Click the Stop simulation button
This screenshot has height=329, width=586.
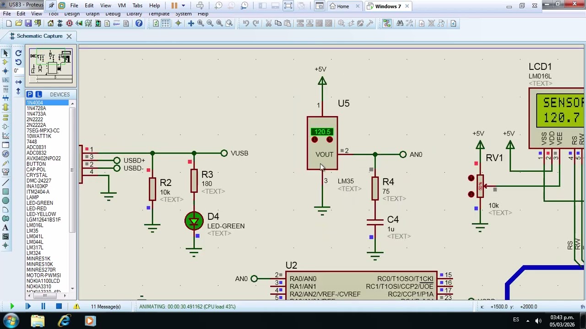pyautogui.click(x=59, y=307)
